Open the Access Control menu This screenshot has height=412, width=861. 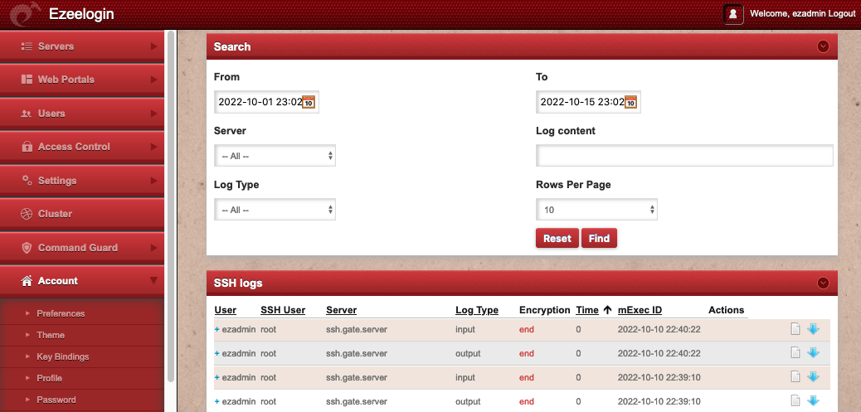[82, 147]
